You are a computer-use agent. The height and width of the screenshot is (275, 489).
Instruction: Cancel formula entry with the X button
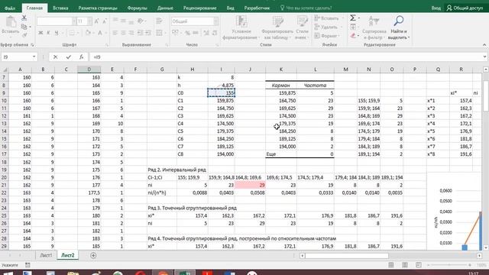tap(55, 57)
